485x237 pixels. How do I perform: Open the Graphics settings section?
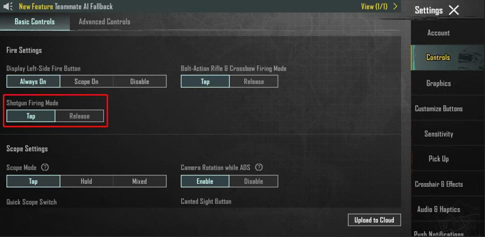pyautogui.click(x=438, y=83)
